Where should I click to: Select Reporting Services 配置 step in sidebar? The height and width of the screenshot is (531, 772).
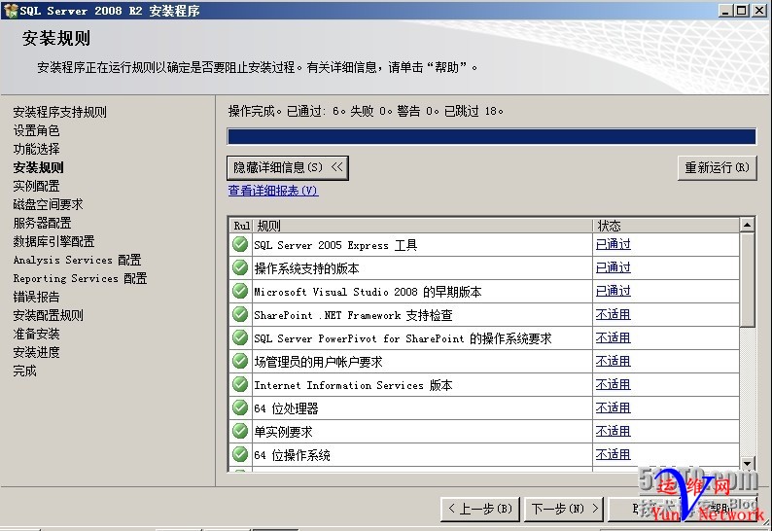pyautogui.click(x=81, y=278)
